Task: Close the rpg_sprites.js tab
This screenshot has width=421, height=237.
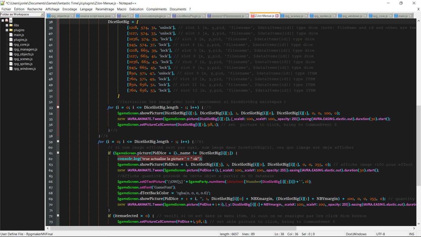Action: pos(335,16)
